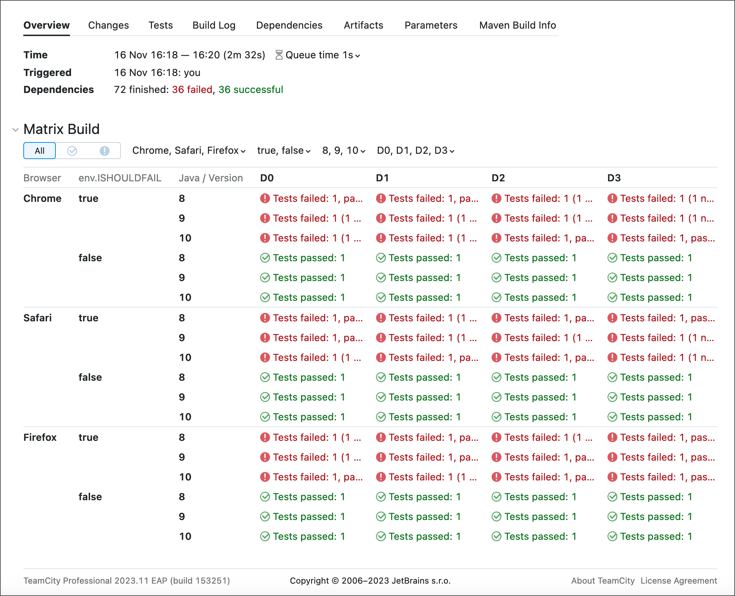The width and height of the screenshot is (735, 596).
Task: Click the 36 failed dependencies link
Action: click(191, 89)
